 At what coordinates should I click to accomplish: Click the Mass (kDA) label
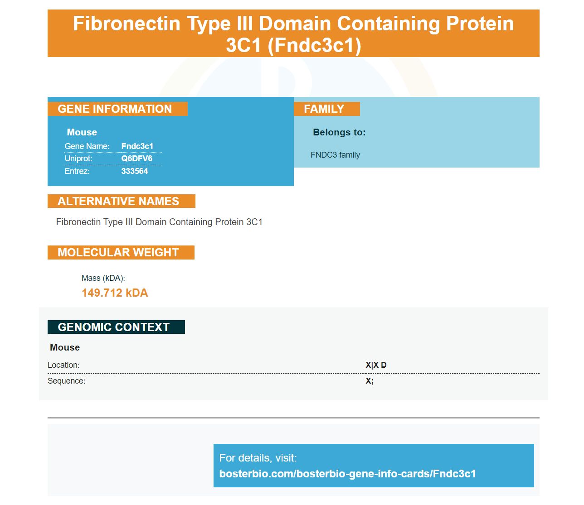[103, 278]
